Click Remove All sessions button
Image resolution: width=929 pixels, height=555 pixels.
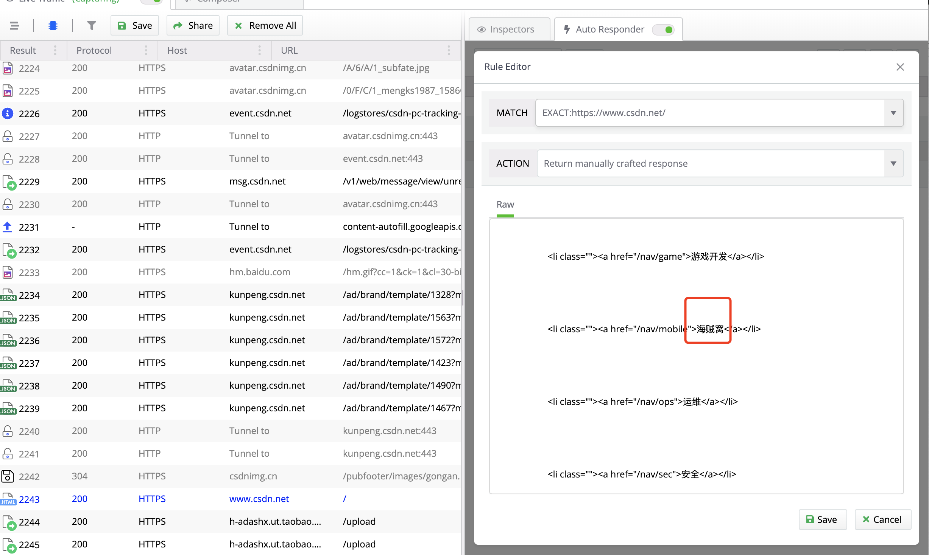pos(265,26)
